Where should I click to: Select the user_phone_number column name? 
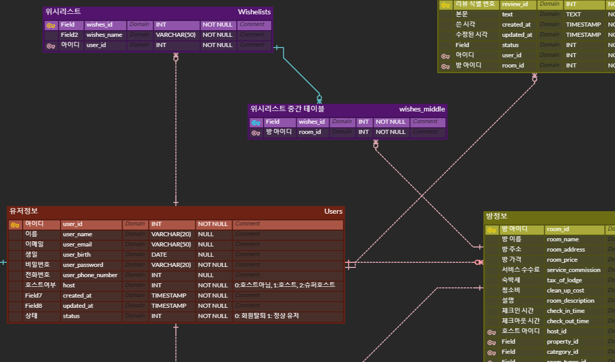point(90,275)
